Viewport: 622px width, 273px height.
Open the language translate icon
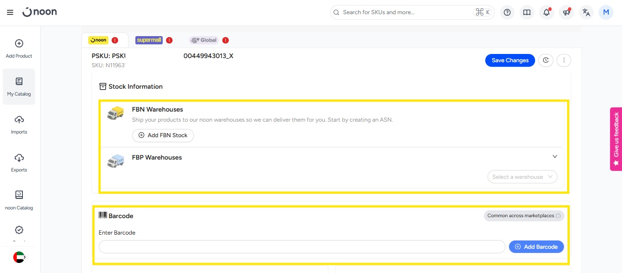(x=586, y=12)
